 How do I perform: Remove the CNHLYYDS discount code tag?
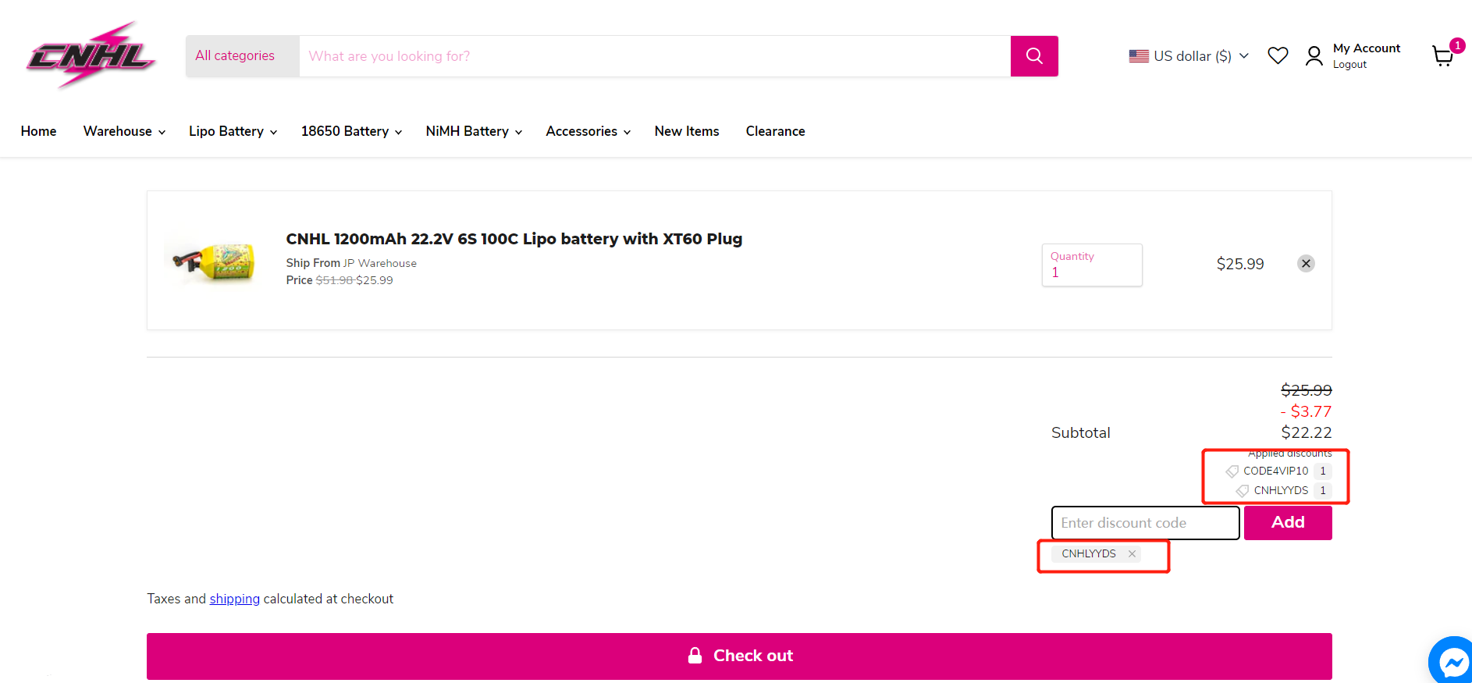(1132, 554)
